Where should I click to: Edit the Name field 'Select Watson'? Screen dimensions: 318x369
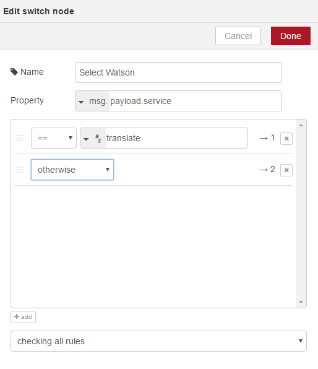[x=178, y=72]
